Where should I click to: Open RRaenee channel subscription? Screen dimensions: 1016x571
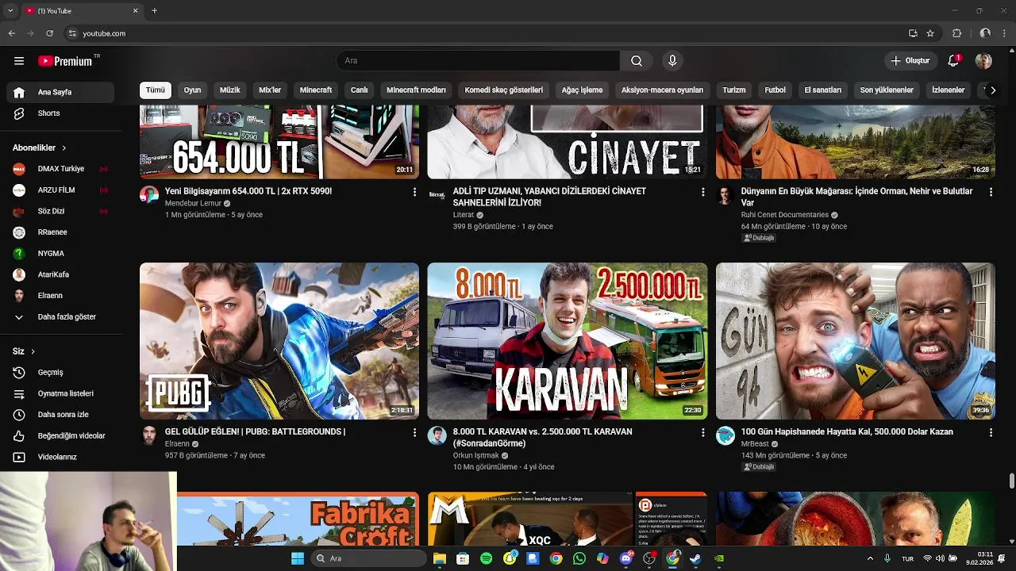[61, 232]
